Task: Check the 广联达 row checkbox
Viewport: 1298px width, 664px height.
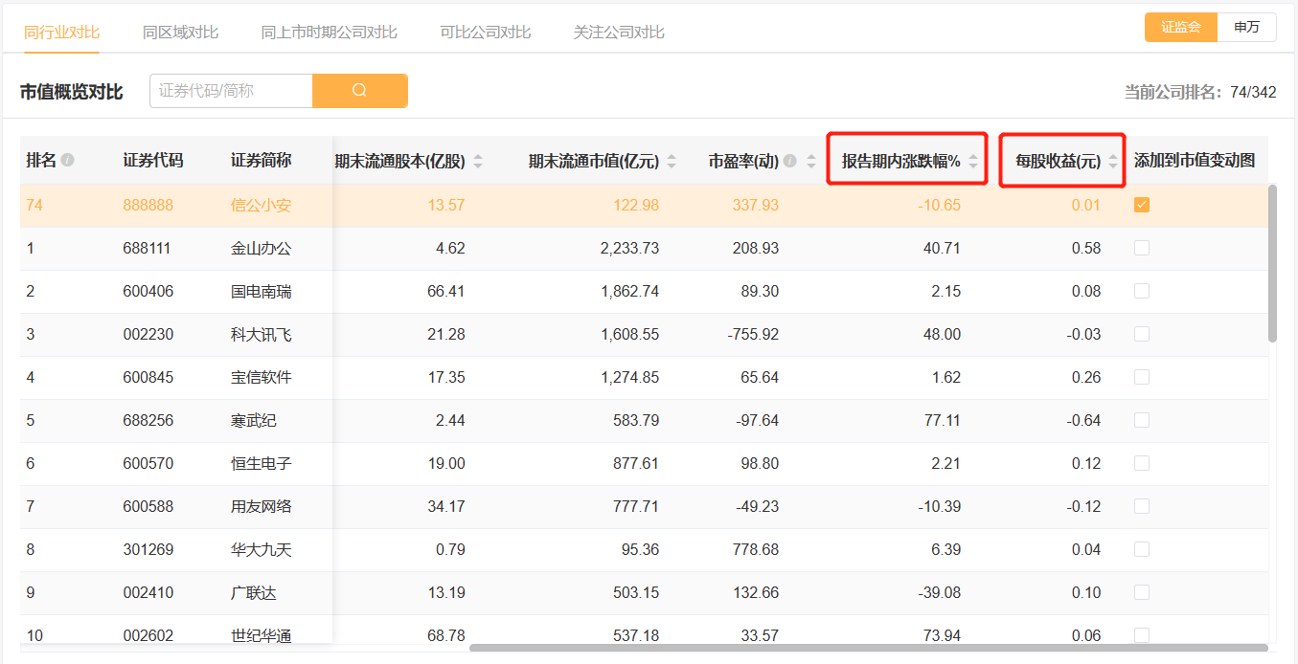Action: (1142, 592)
